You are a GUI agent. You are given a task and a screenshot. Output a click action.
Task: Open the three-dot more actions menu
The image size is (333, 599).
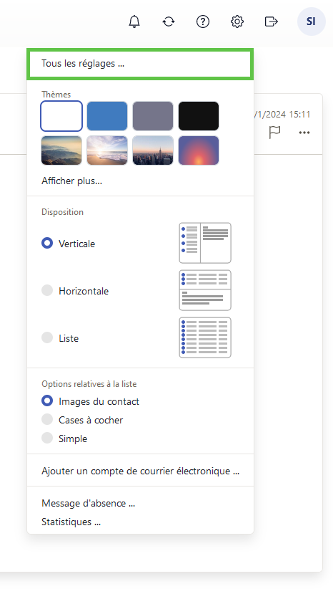304,133
